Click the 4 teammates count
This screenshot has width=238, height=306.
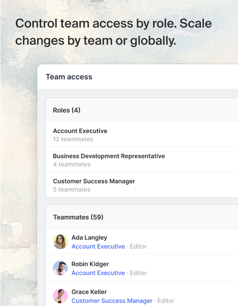point(72,164)
